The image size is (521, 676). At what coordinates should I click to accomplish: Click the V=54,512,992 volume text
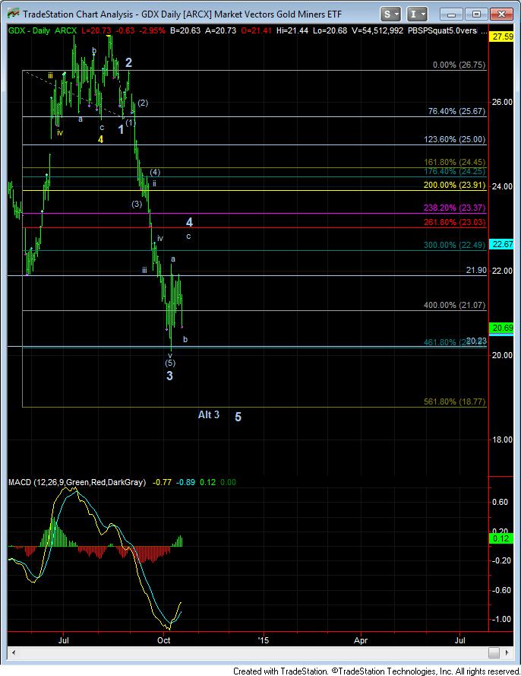point(377,30)
